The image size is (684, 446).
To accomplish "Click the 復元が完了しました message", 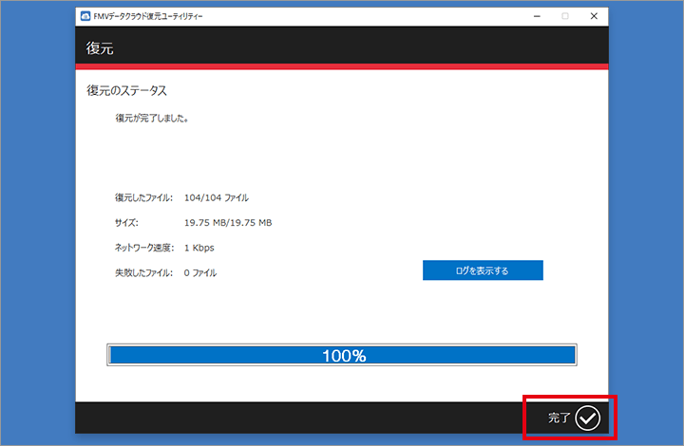I will click(x=151, y=120).
